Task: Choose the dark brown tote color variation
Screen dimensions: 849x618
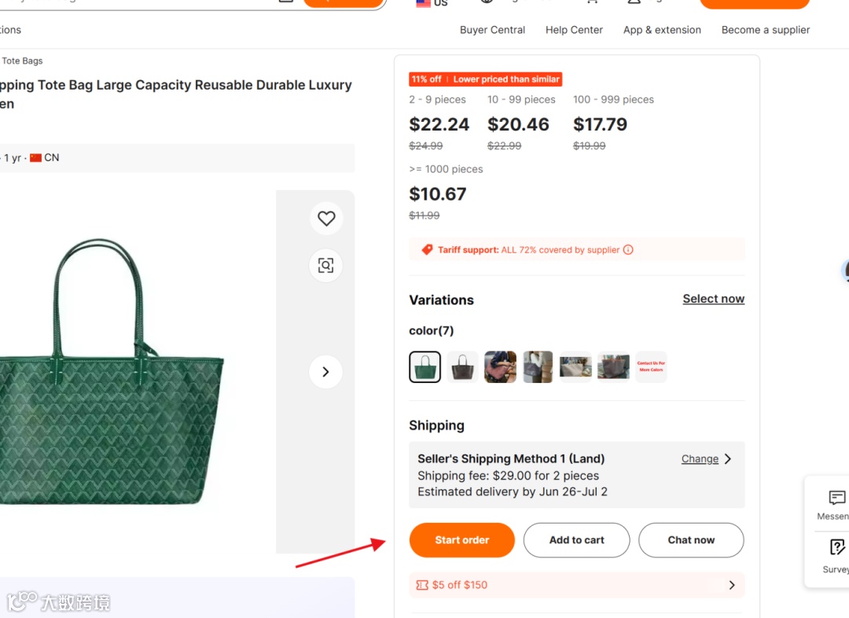Action: (x=463, y=367)
